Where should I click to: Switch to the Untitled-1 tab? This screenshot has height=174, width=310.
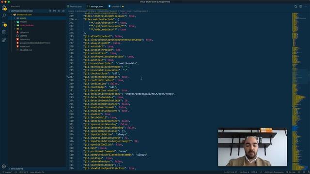(x=116, y=6)
